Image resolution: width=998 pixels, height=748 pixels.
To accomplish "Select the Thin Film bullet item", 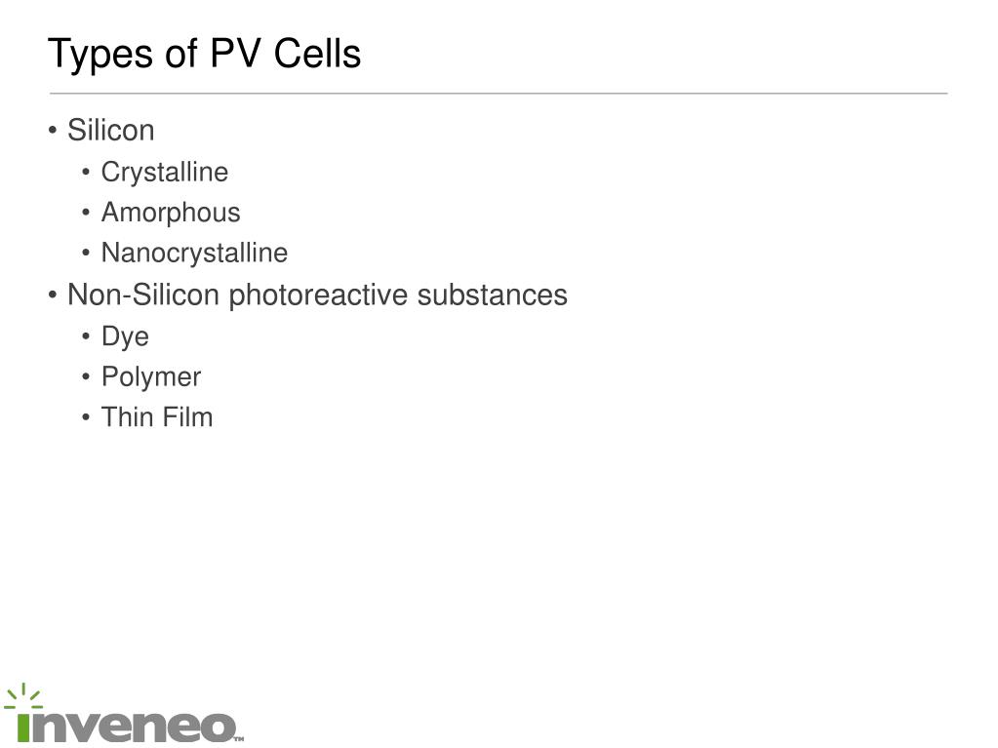I will coord(156,417).
